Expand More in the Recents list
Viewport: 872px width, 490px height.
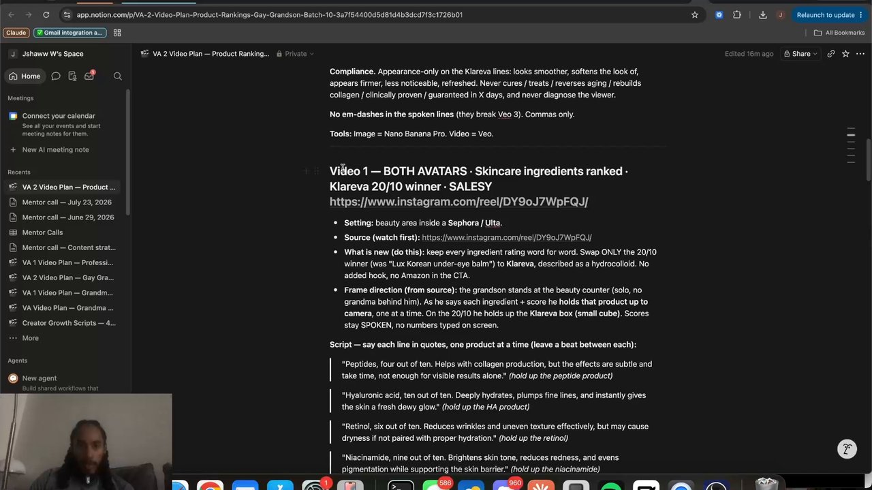coord(30,338)
